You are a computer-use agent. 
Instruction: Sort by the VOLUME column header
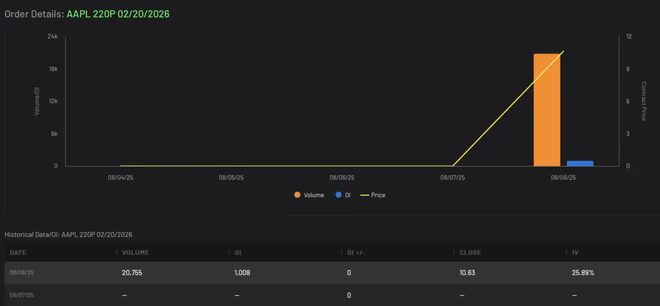(x=135, y=253)
